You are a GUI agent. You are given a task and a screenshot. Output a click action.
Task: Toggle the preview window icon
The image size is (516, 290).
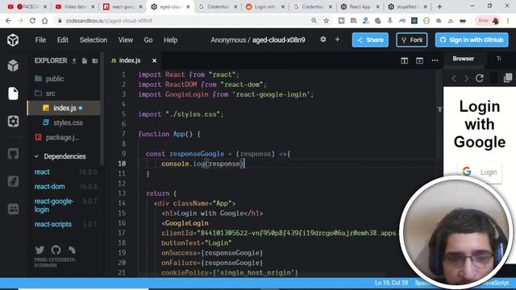tap(419, 61)
